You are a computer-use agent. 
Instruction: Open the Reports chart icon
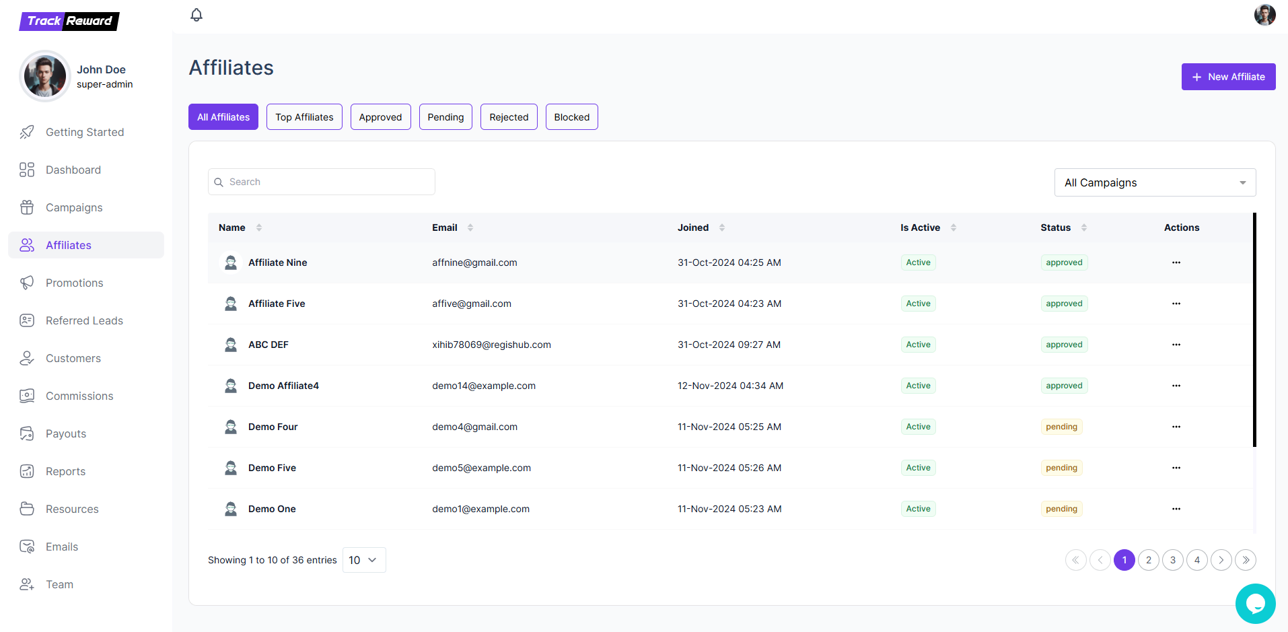pyautogui.click(x=27, y=471)
